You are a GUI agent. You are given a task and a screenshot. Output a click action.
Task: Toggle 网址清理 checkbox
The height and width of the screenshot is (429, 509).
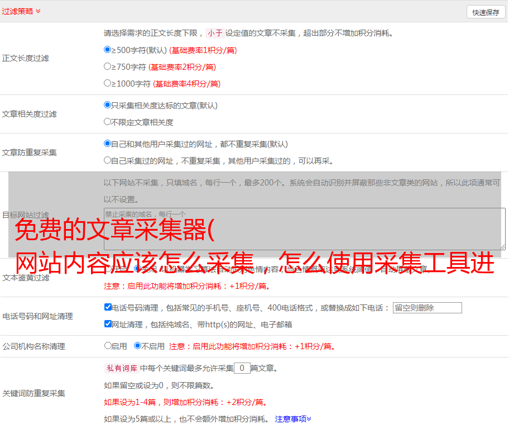pos(108,323)
